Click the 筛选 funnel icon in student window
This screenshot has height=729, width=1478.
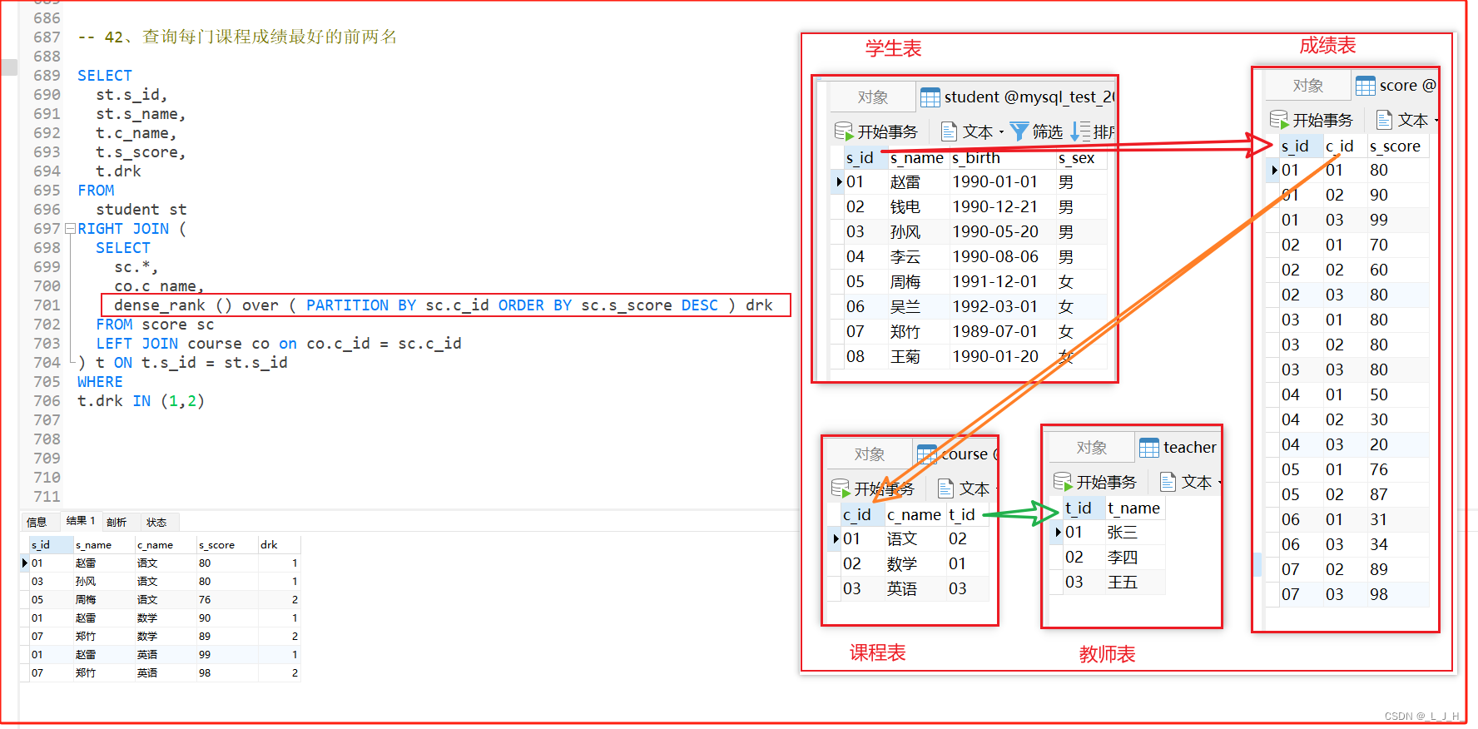point(1019,131)
